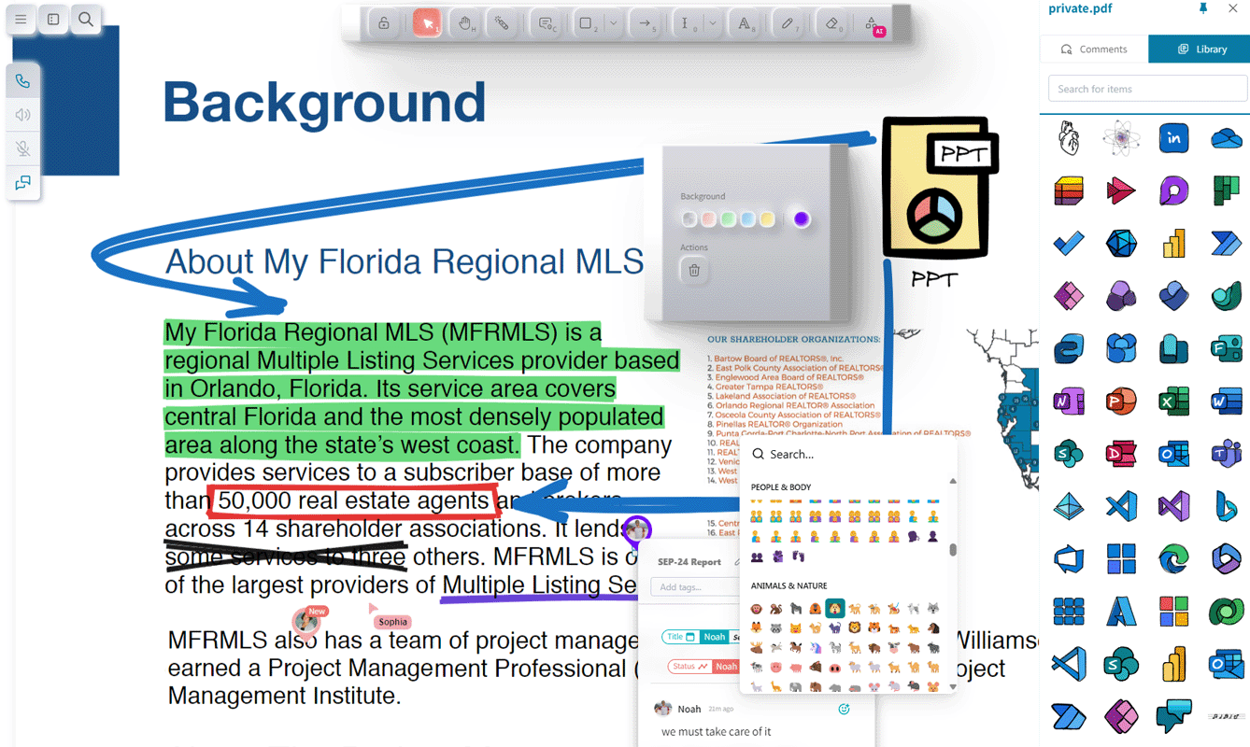This screenshot has width=1250, height=747.
Task: Toggle the muted microphone icon
Action: (x=23, y=148)
